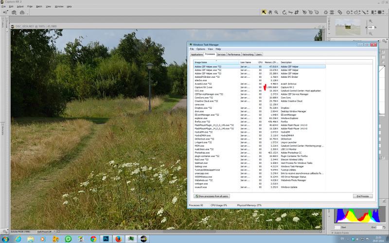Select the wuauclt.exe process row

(x=260, y=187)
